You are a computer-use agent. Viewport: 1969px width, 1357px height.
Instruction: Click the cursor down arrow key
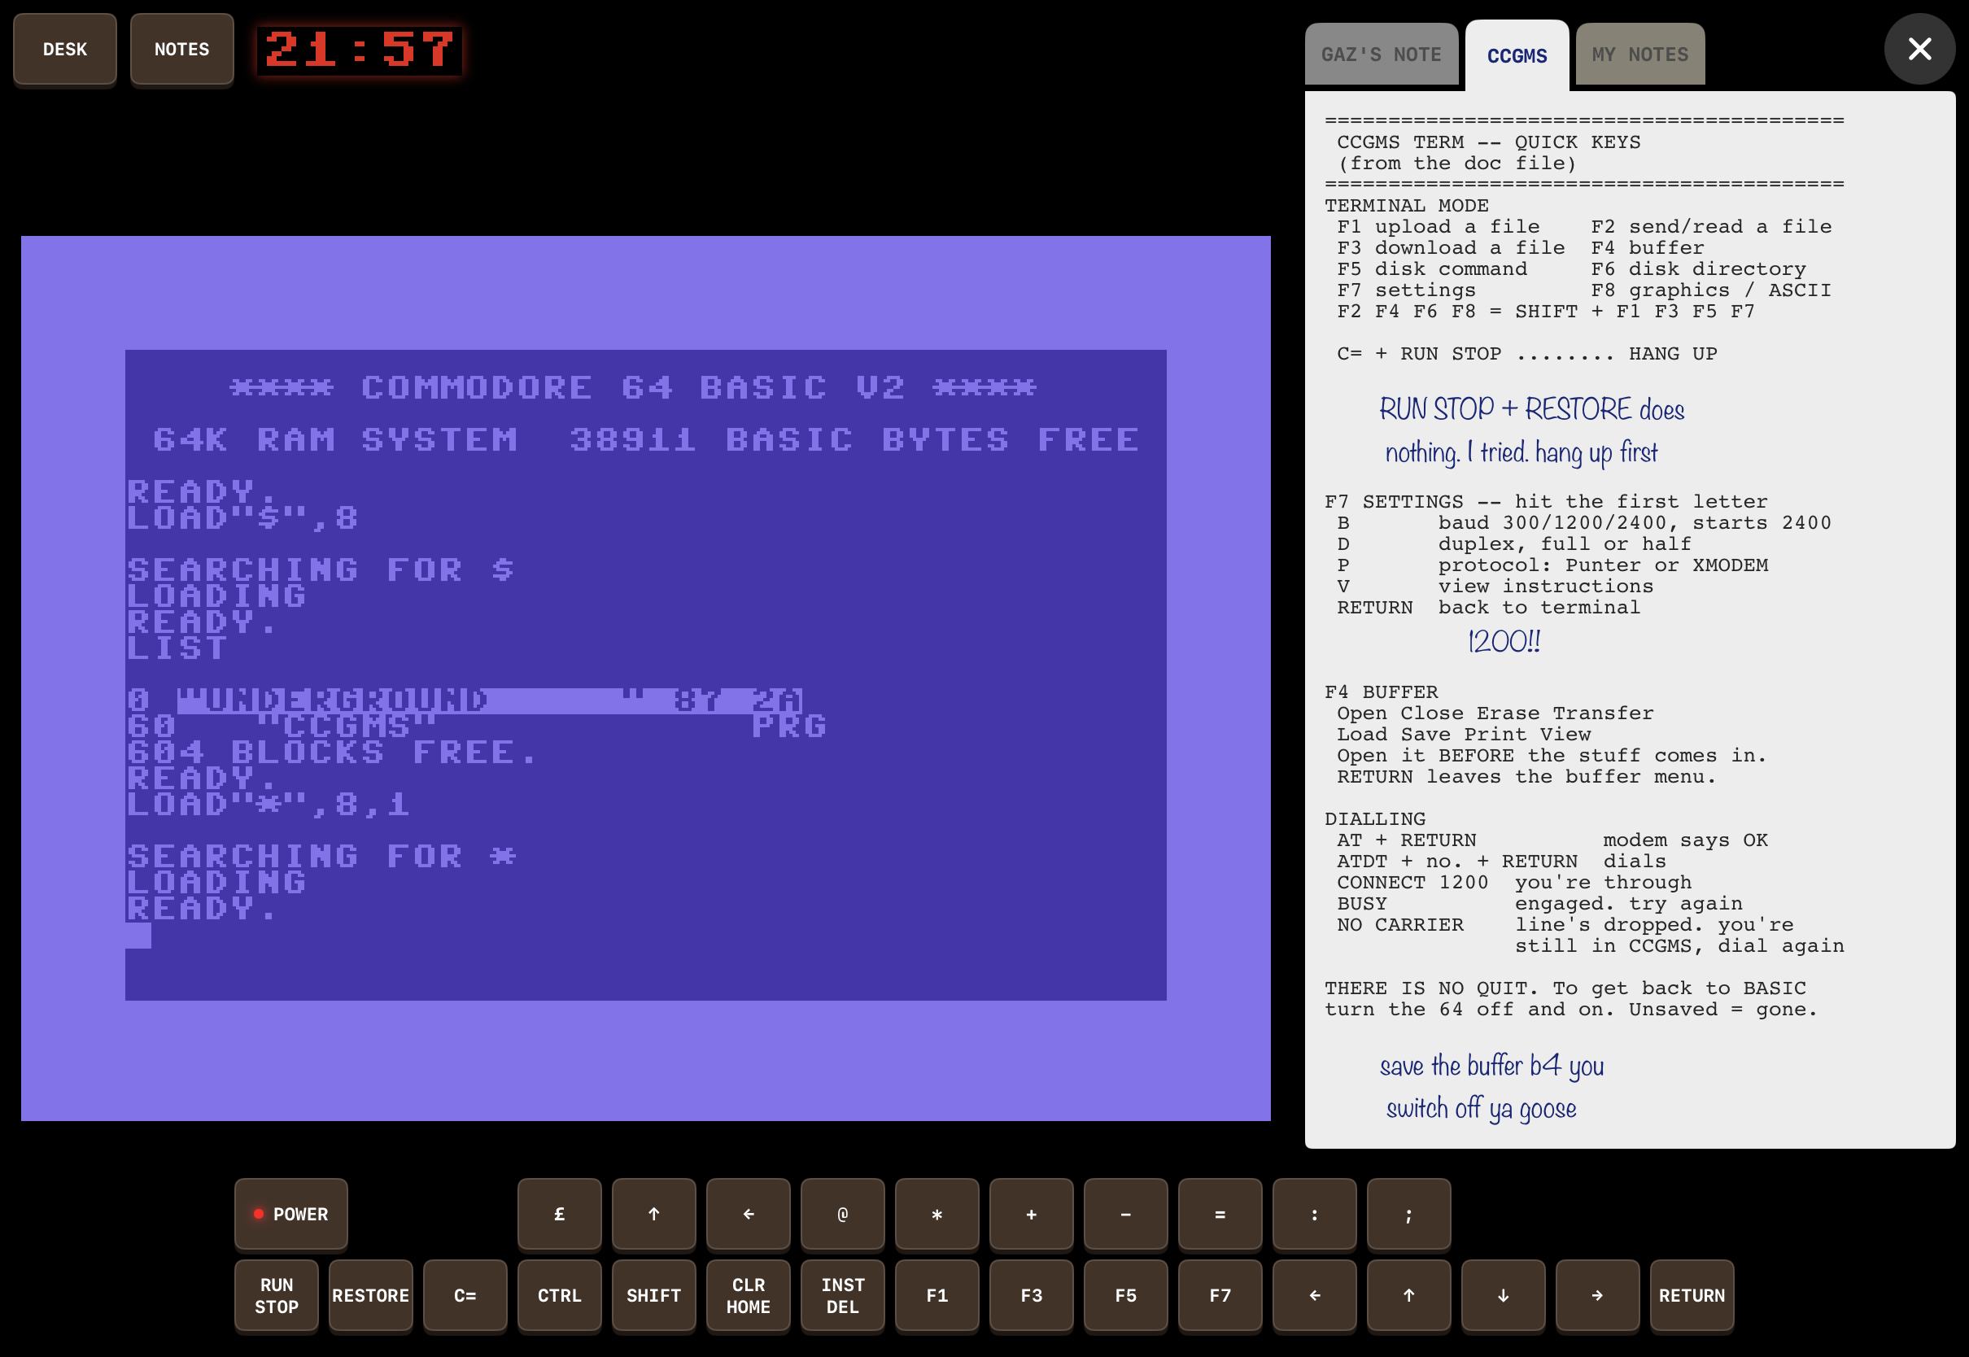[1503, 1296]
